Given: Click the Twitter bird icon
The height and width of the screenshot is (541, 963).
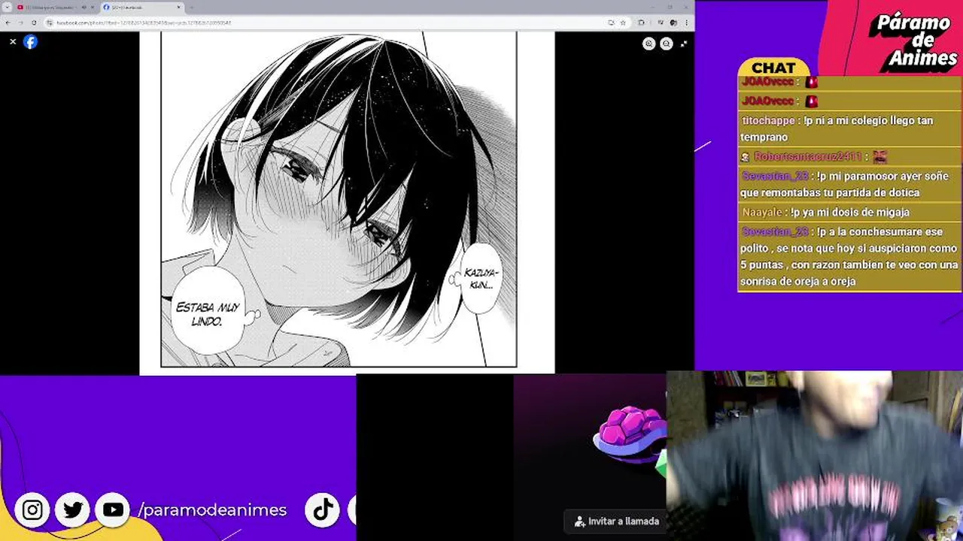Looking at the screenshot, I should click(x=73, y=510).
